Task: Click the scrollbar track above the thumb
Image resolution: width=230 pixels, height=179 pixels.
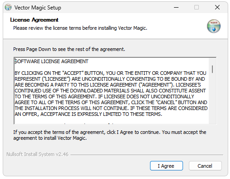Action: coord(212,62)
